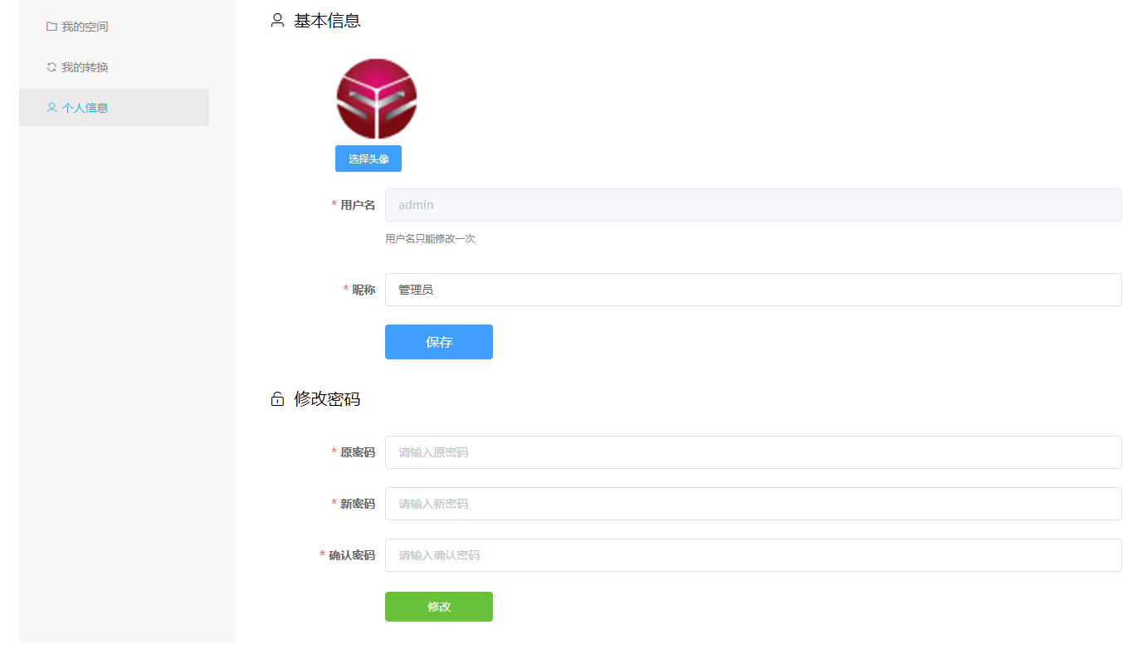Click the refresh icon beside 我的转换

[51, 67]
